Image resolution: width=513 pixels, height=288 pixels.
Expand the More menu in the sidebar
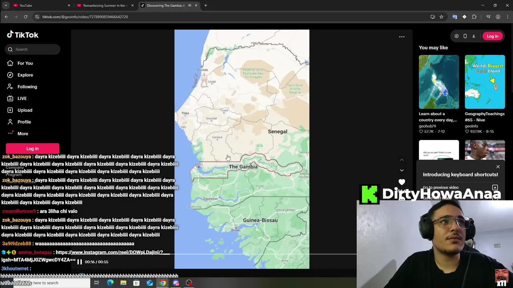click(22, 134)
